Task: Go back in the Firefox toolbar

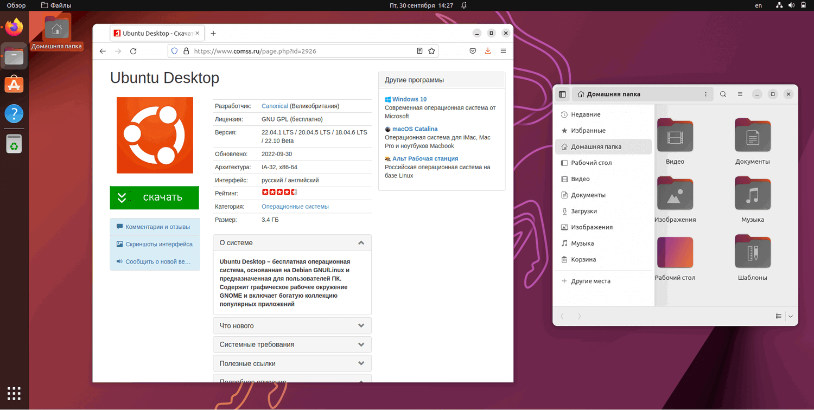Action: pos(103,51)
